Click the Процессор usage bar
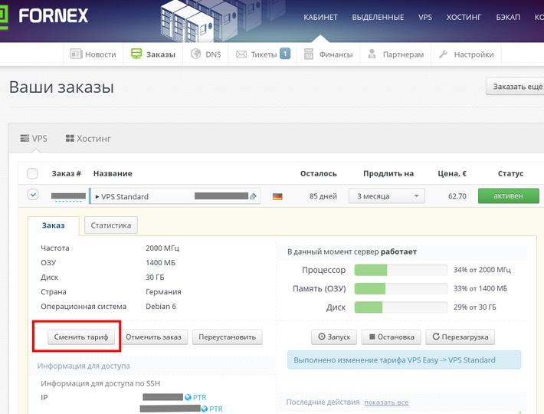544x414 pixels. [x=401, y=270]
